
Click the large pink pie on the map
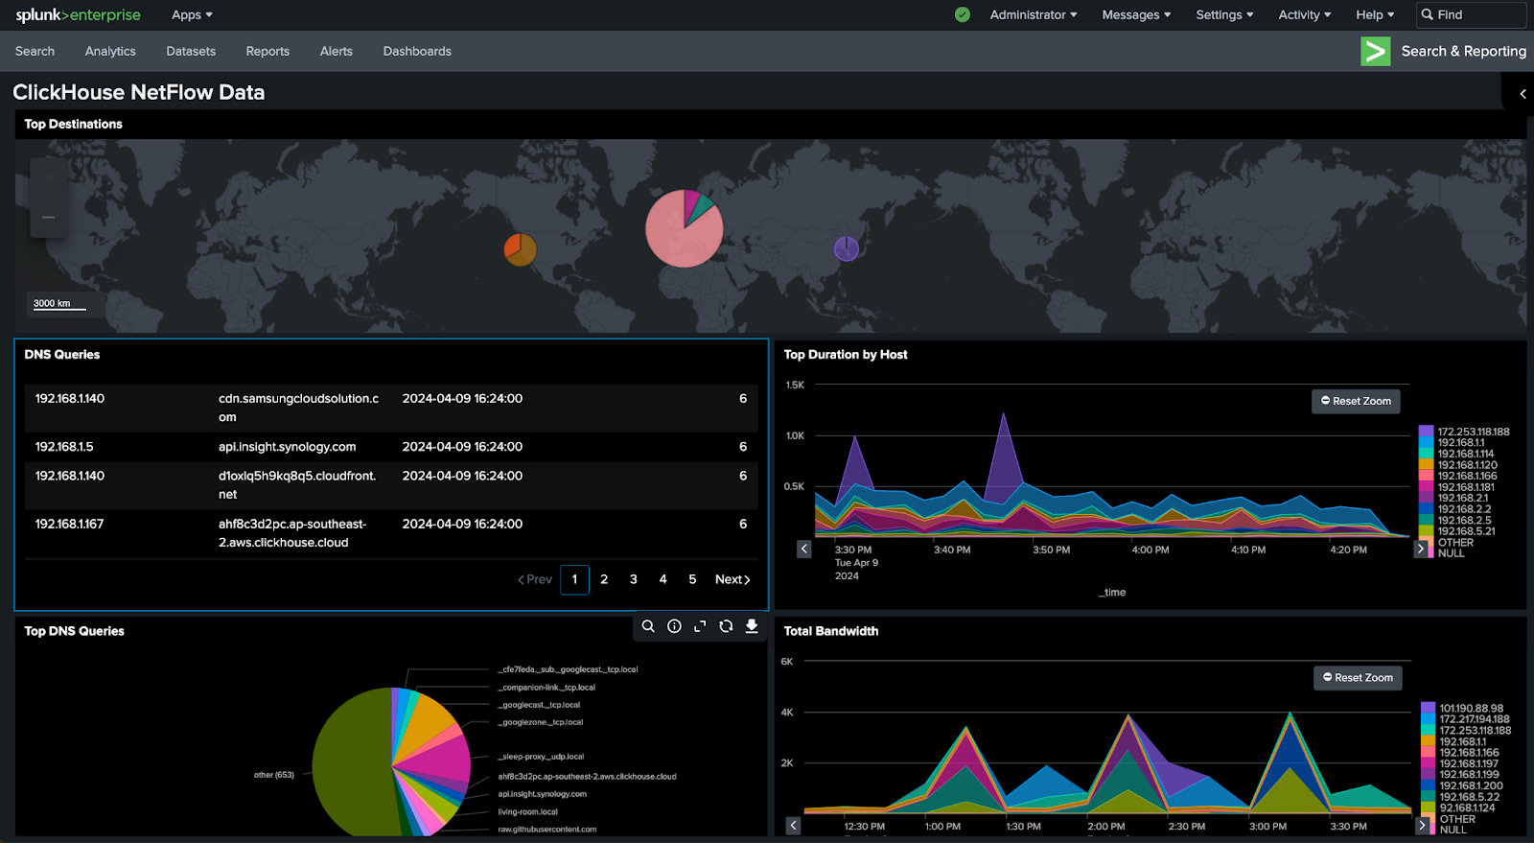pos(681,235)
